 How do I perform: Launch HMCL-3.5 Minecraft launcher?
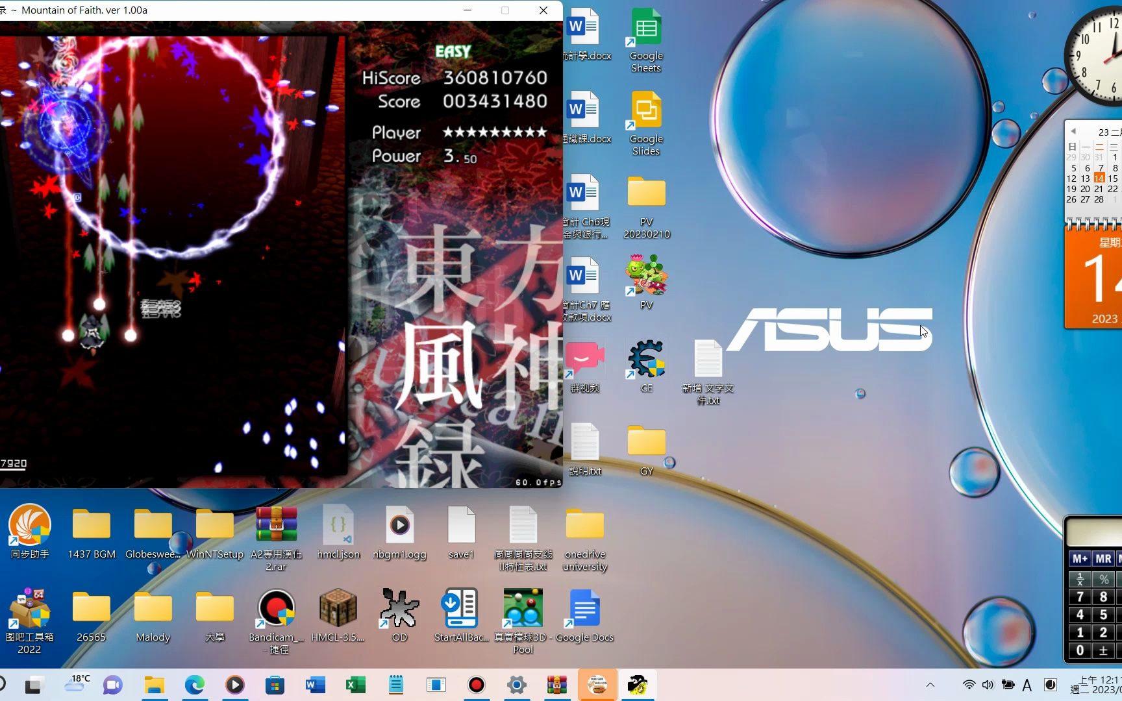[x=338, y=615]
